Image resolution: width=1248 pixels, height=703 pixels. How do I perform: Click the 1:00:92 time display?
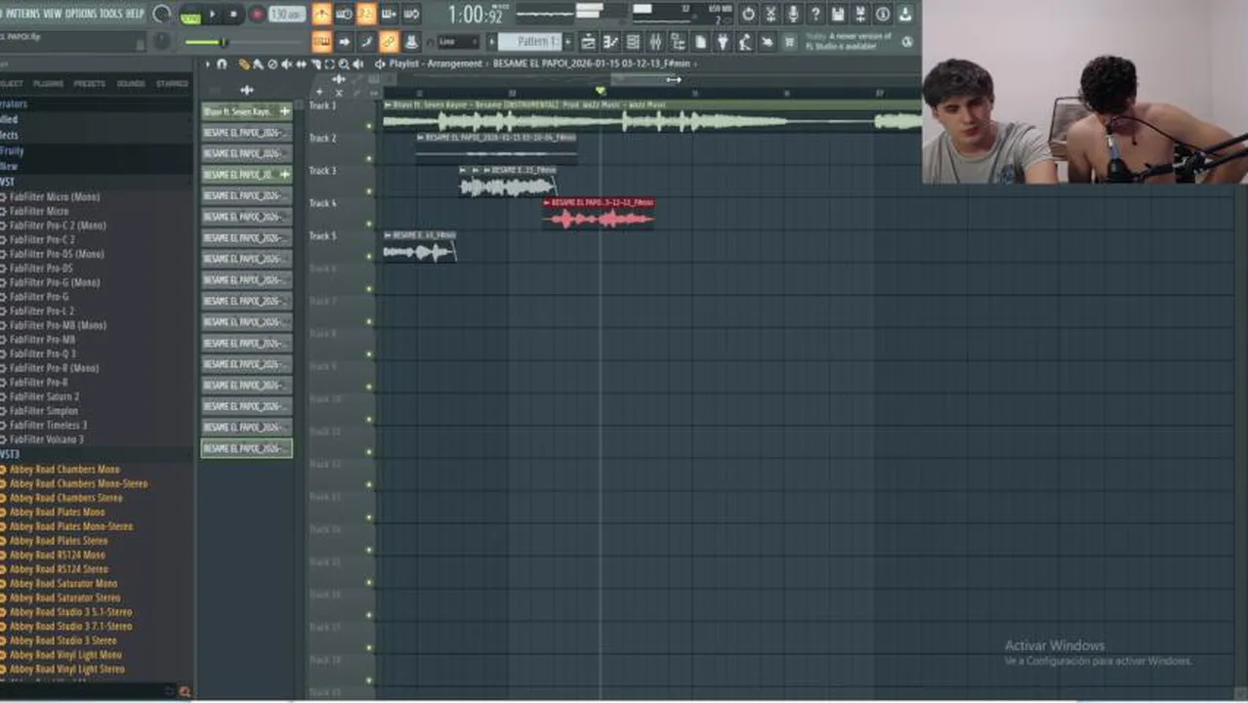click(x=475, y=15)
